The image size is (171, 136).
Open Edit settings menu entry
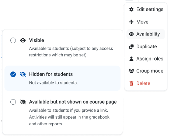tap(146, 9)
